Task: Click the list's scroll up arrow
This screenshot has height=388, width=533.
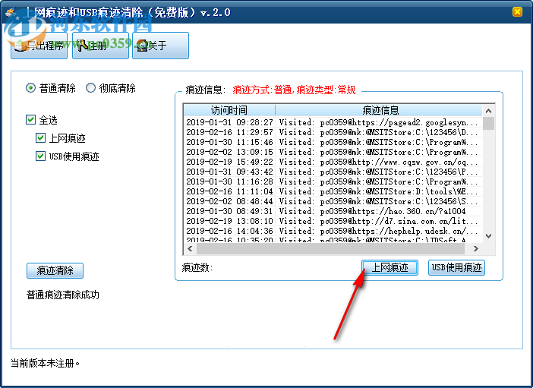Action: click(488, 111)
